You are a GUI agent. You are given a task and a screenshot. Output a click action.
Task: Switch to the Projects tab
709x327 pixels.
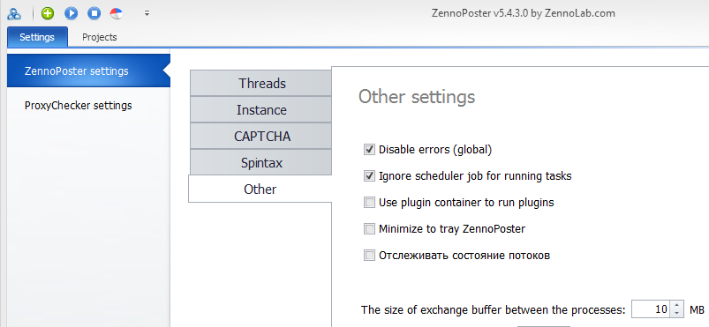point(100,37)
